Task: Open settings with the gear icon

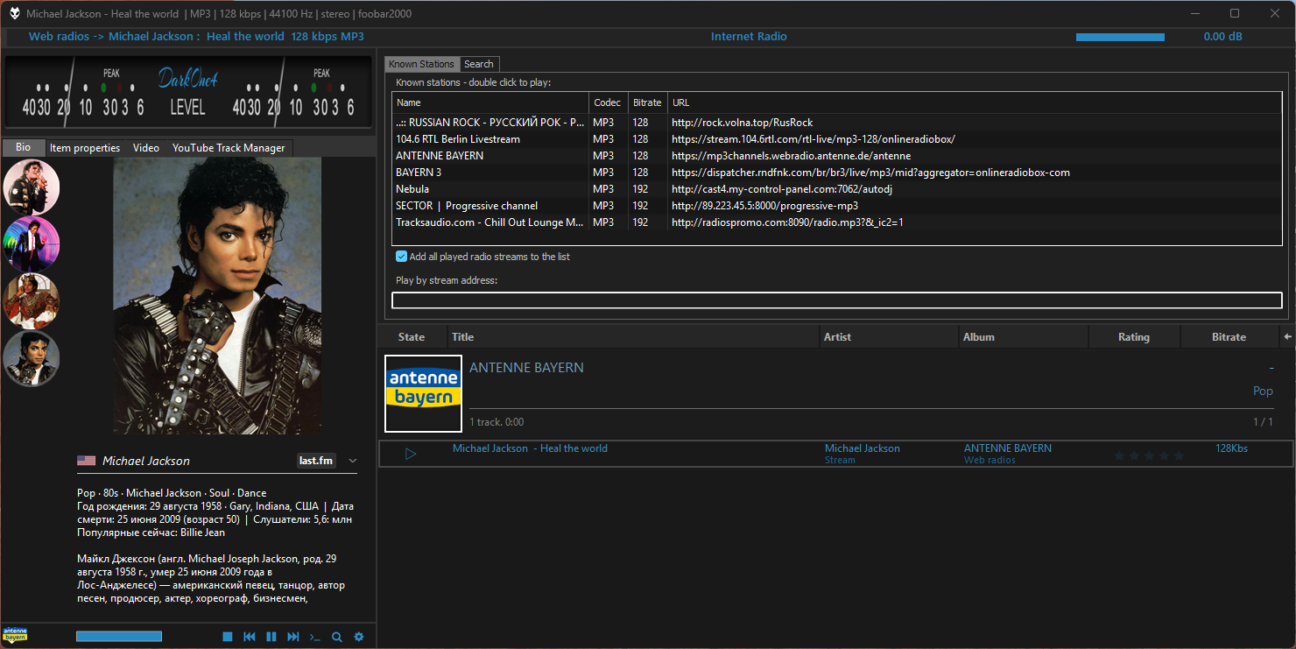Action: pyautogui.click(x=359, y=637)
